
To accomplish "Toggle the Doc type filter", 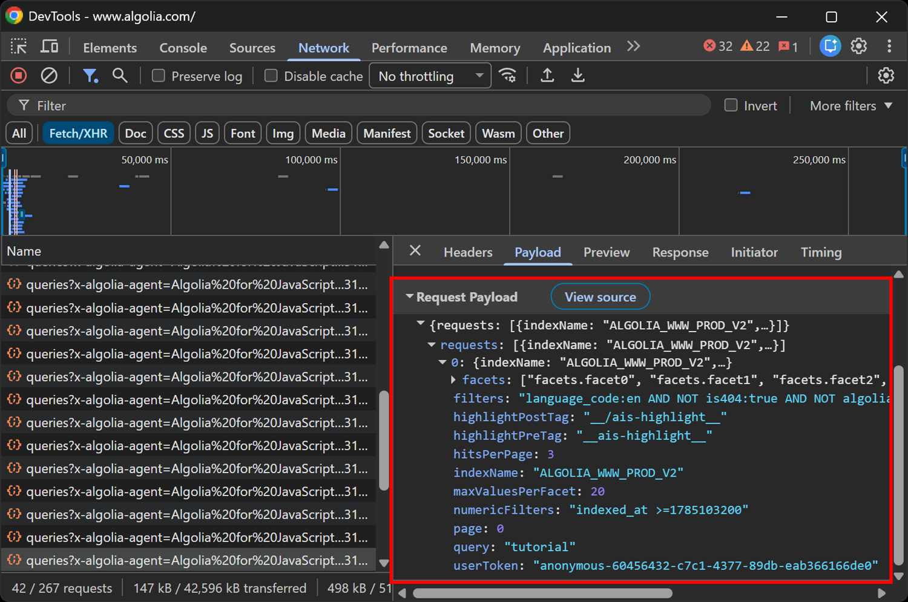I will pyautogui.click(x=136, y=133).
